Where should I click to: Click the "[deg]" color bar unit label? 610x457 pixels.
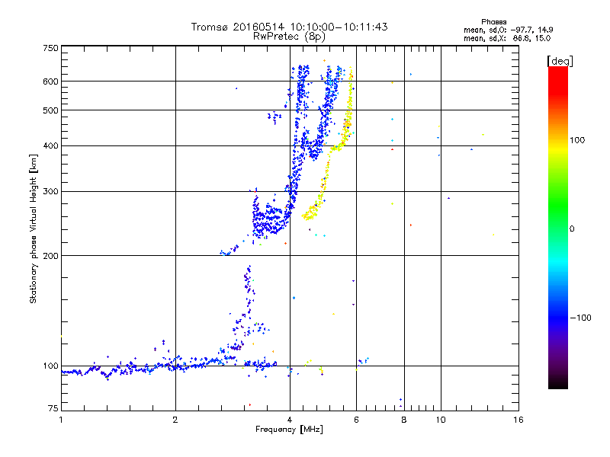[x=560, y=61]
